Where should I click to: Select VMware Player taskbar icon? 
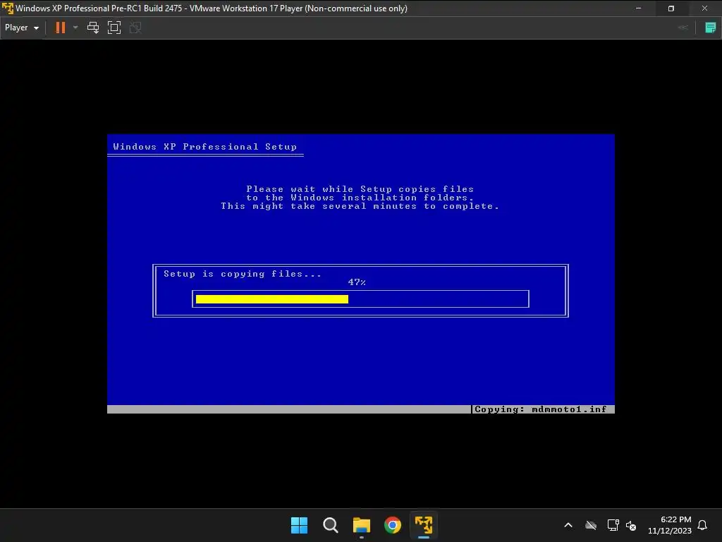pos(424,525)
